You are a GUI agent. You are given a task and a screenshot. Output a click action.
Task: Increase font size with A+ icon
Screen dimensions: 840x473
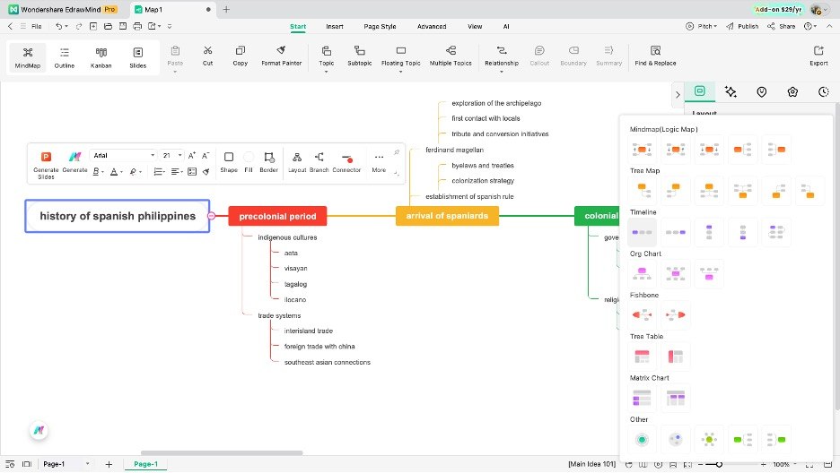[191, 156]
